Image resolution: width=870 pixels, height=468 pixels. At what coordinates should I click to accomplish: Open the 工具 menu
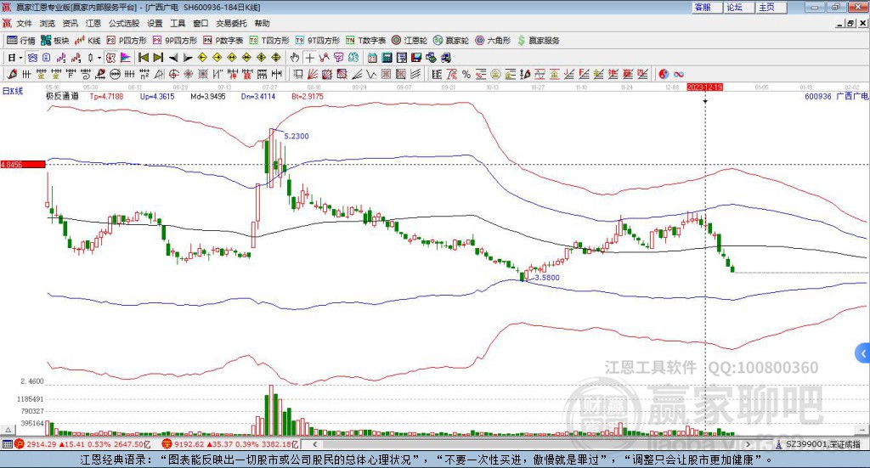pos(178,23)
